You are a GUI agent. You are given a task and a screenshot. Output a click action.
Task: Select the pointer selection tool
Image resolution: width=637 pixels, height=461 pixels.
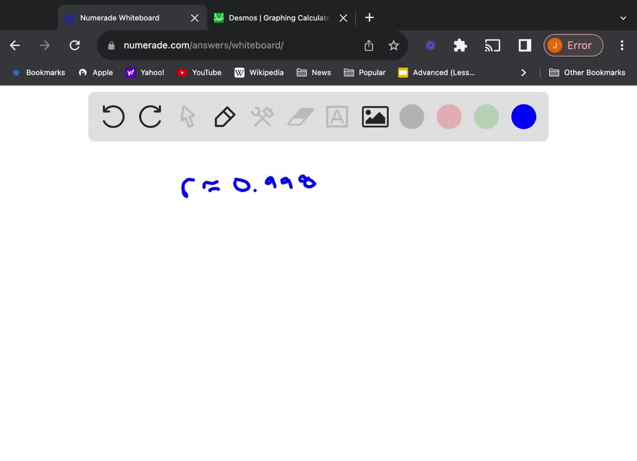(x=187, y=117)
